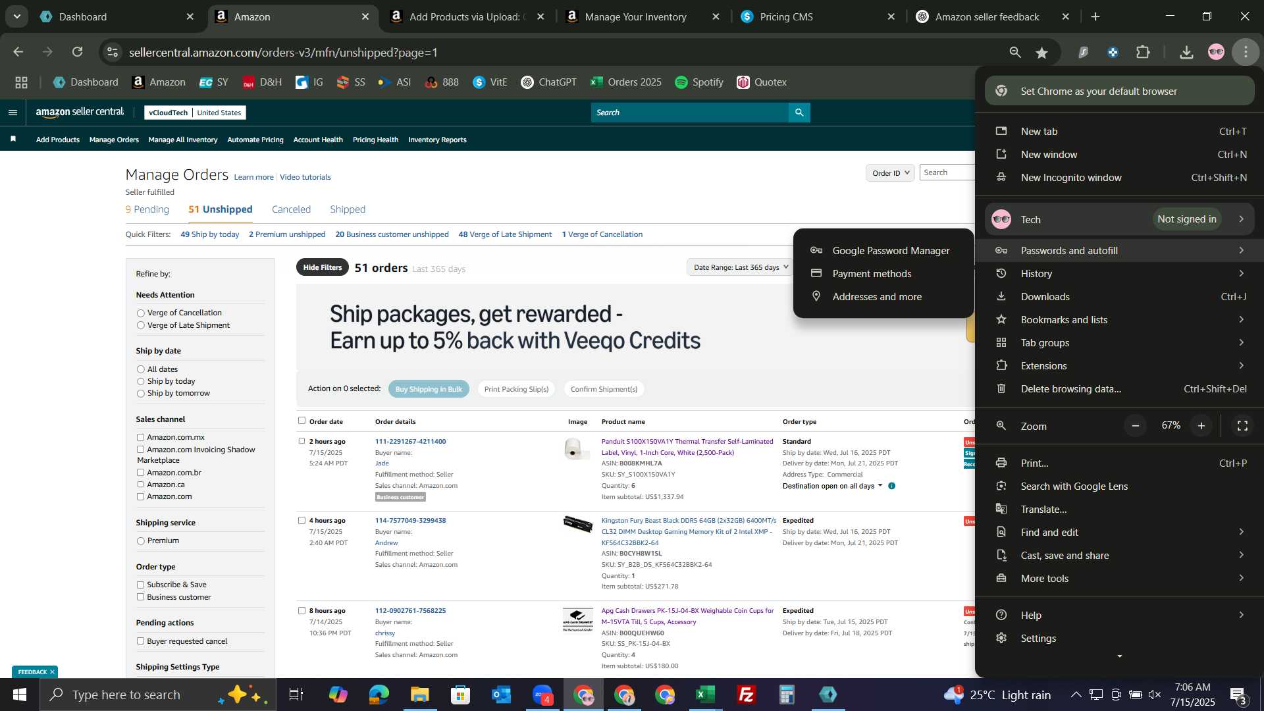The image size is (1264, 711).
Task: Choose Payment methods from submenu
Action: pyautogui.click(x=883, y=273)
